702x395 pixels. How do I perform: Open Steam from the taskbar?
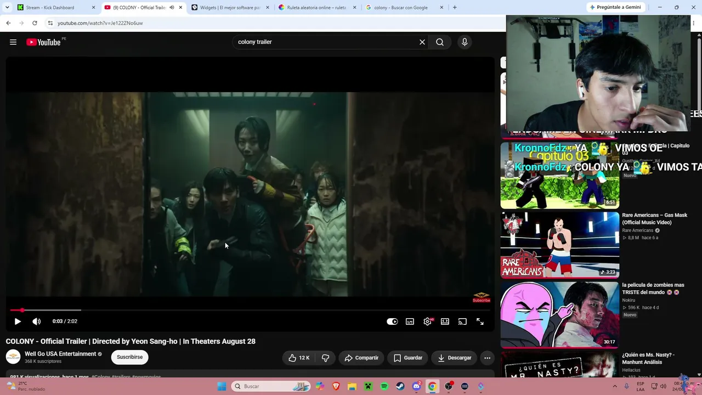coord(400,387)
